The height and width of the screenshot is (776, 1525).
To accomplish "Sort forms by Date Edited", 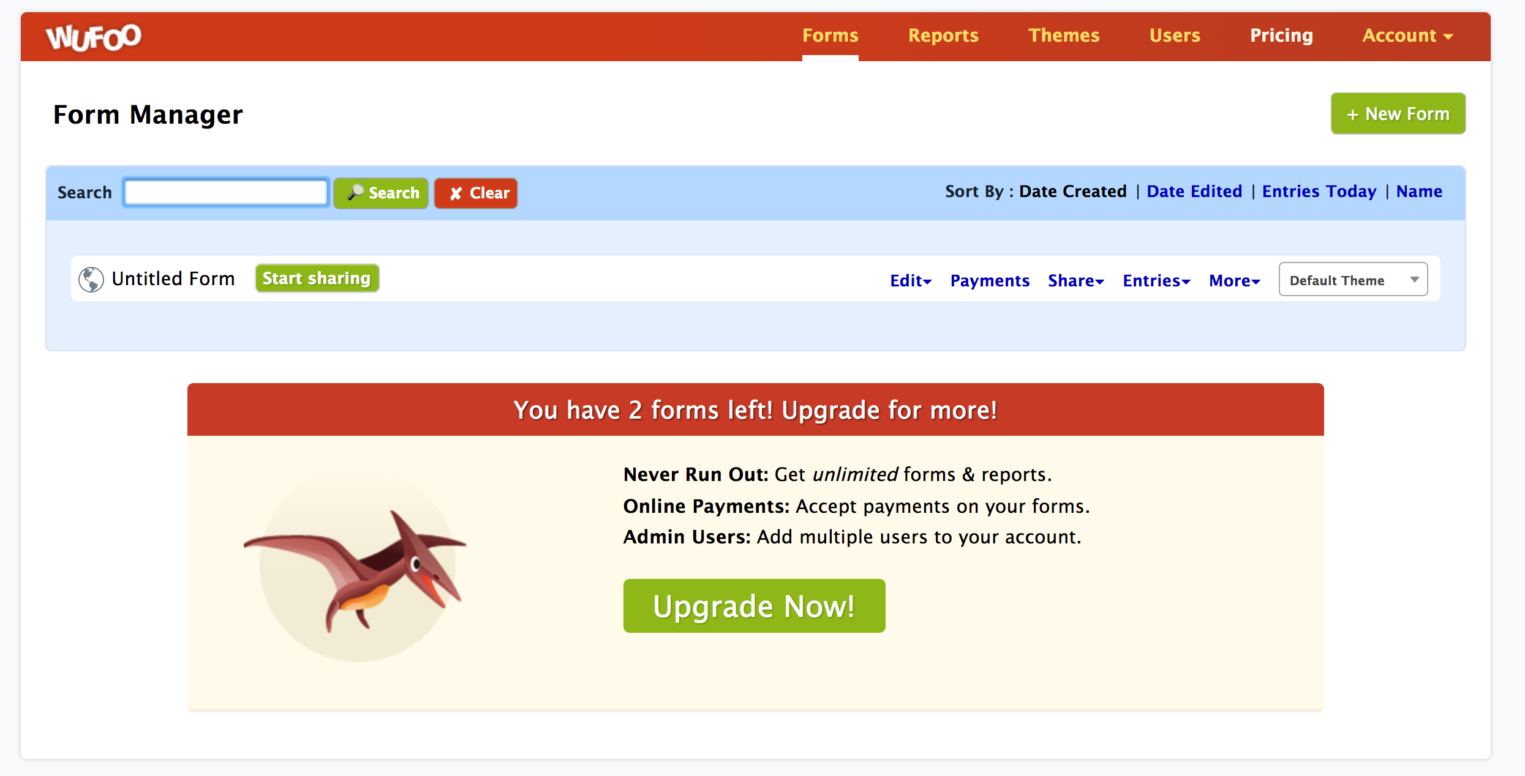I will (x=1194, y=192).
